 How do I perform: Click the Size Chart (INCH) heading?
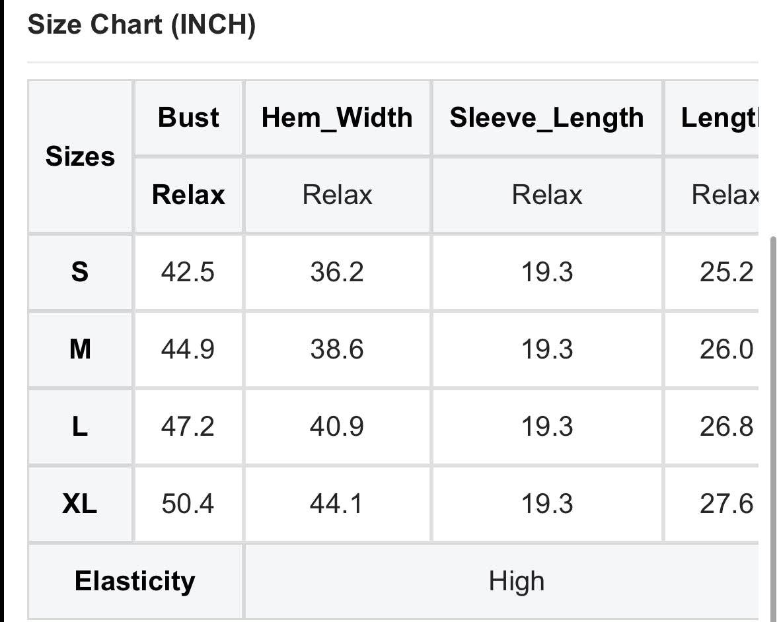pyautogui.click(x=141, y=24)
